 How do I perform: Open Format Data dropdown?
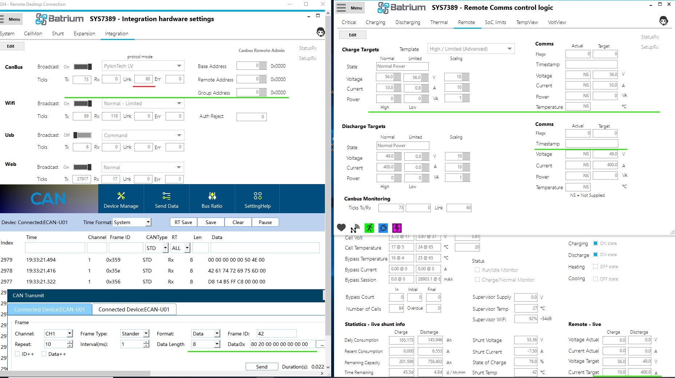point(206,333)
